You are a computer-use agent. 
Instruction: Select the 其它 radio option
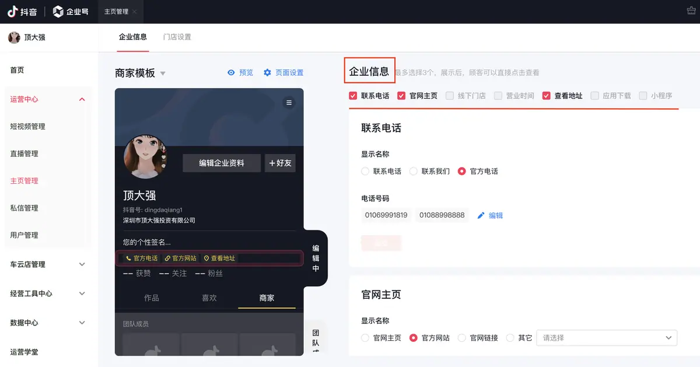pos(510,338)
